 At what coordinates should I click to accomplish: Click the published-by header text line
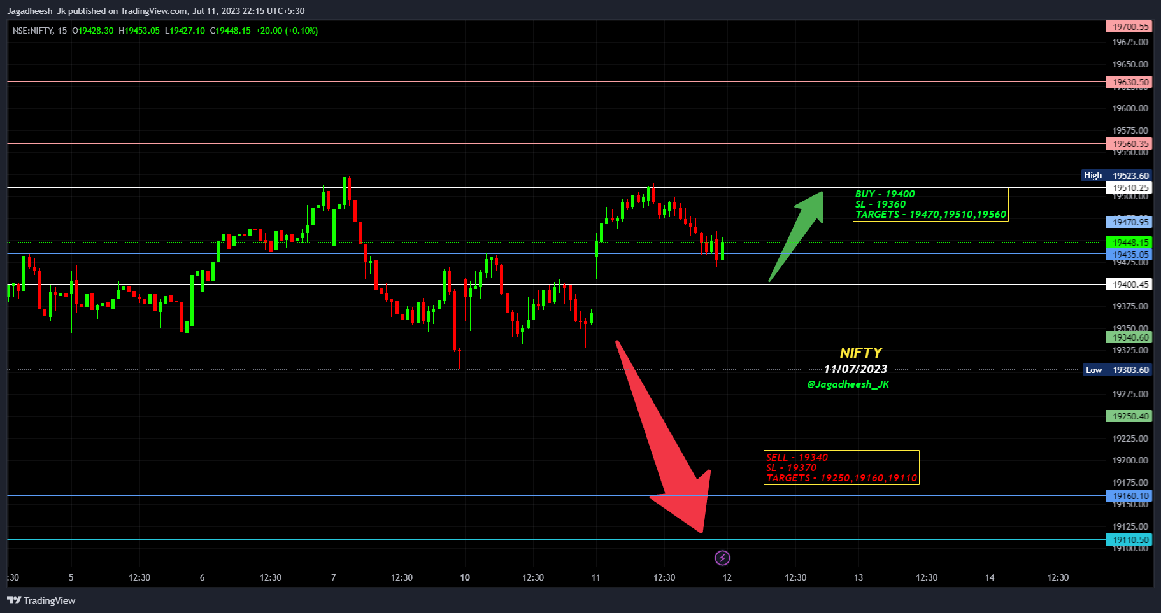[x=156, y=11]
